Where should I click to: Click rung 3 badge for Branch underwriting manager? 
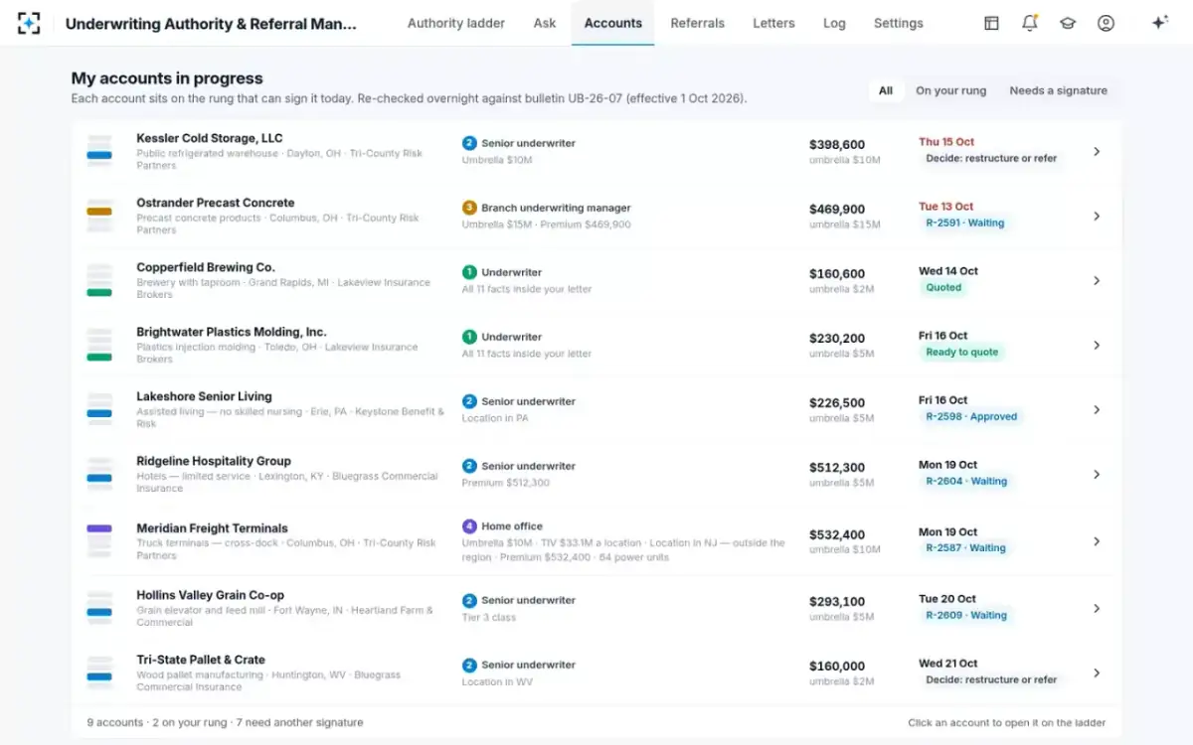469,208
